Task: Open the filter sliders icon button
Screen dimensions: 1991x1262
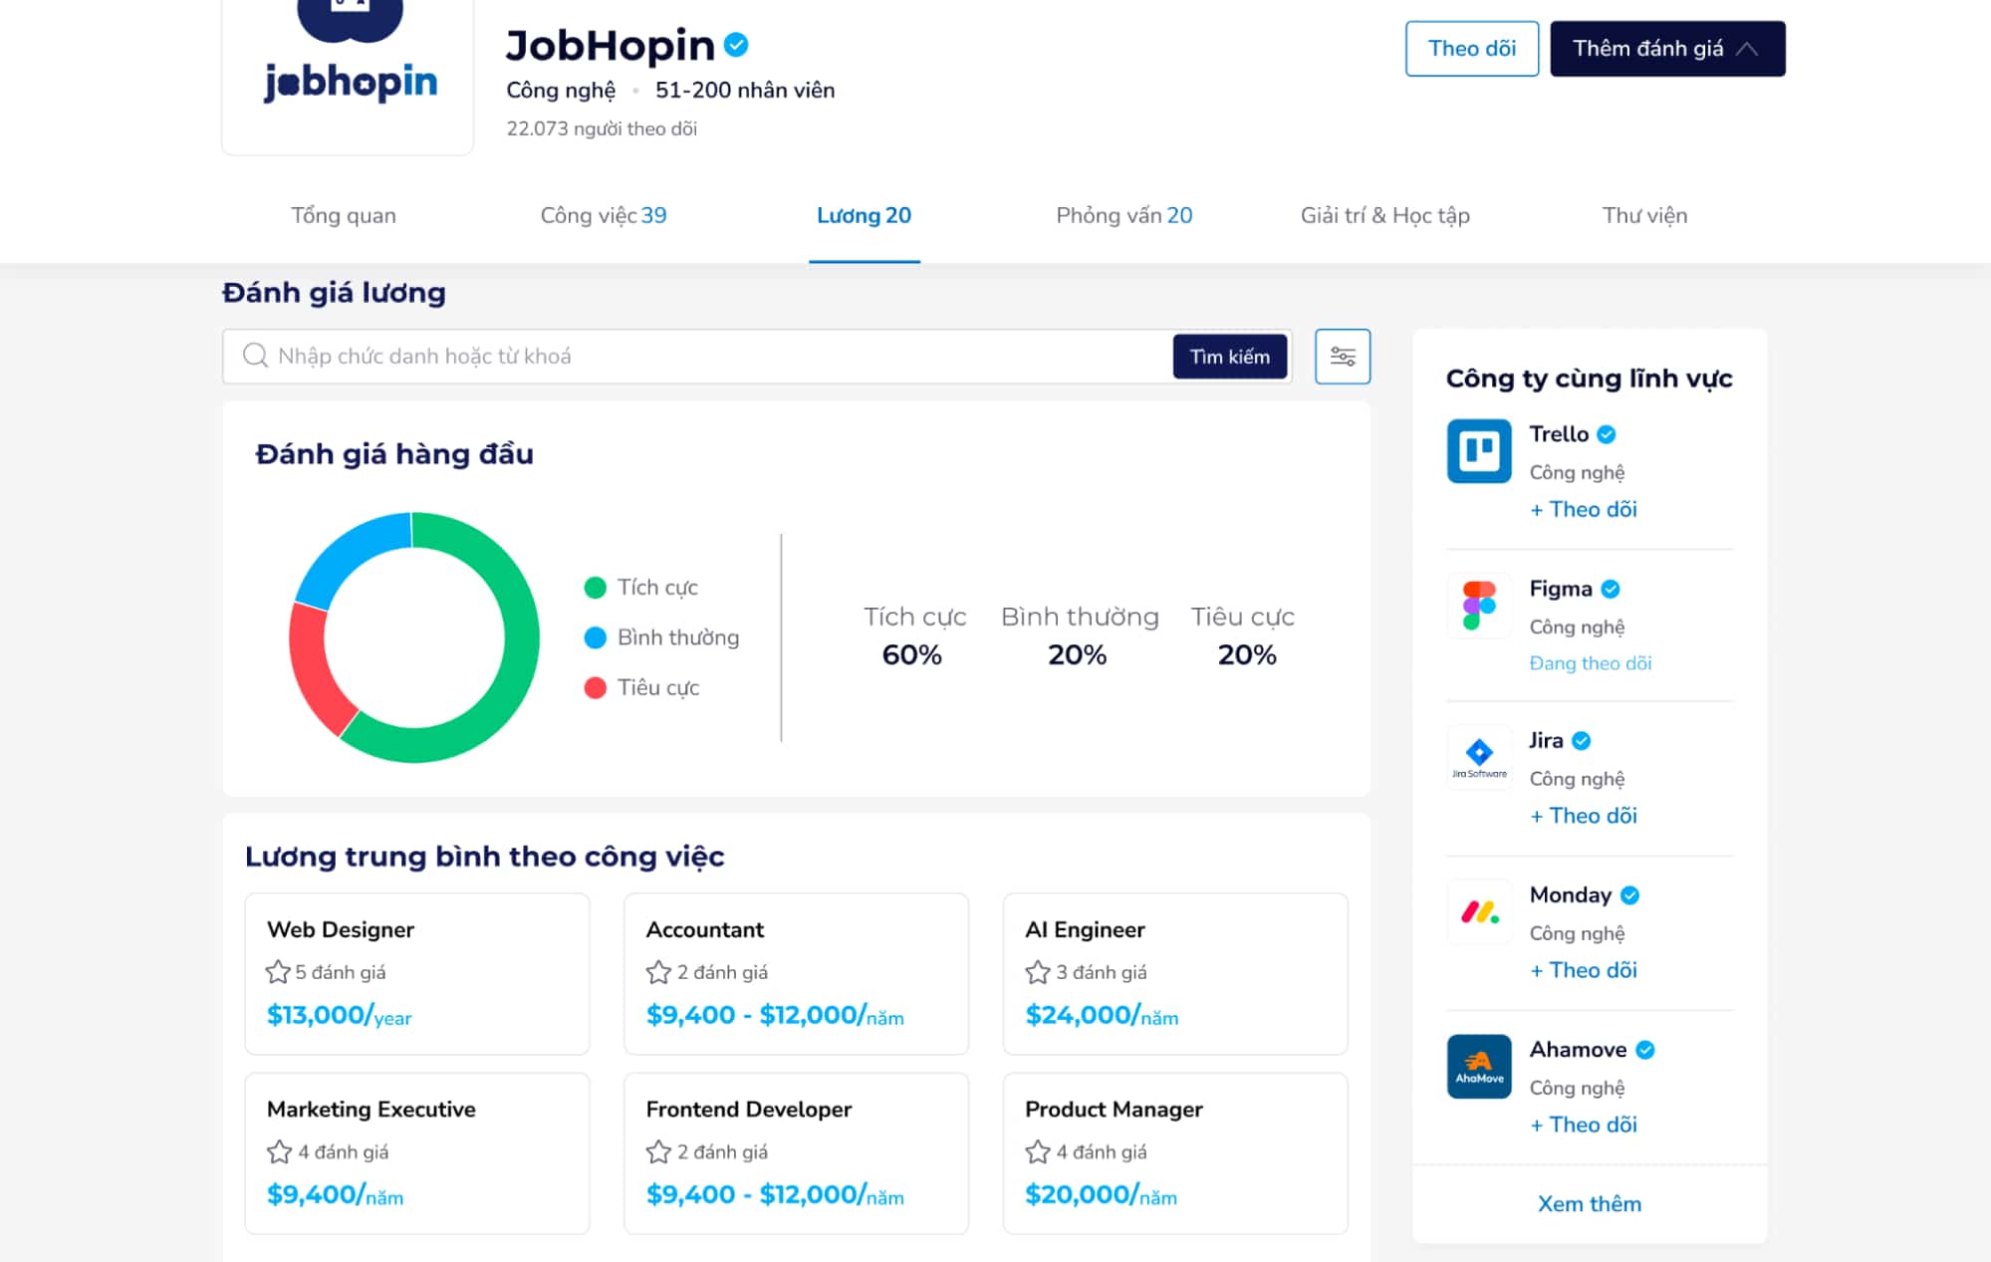Action: pos(1342,356)
